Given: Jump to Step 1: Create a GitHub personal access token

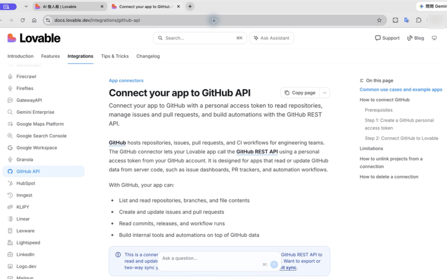Looking at the screenshot, I should 399,124.
